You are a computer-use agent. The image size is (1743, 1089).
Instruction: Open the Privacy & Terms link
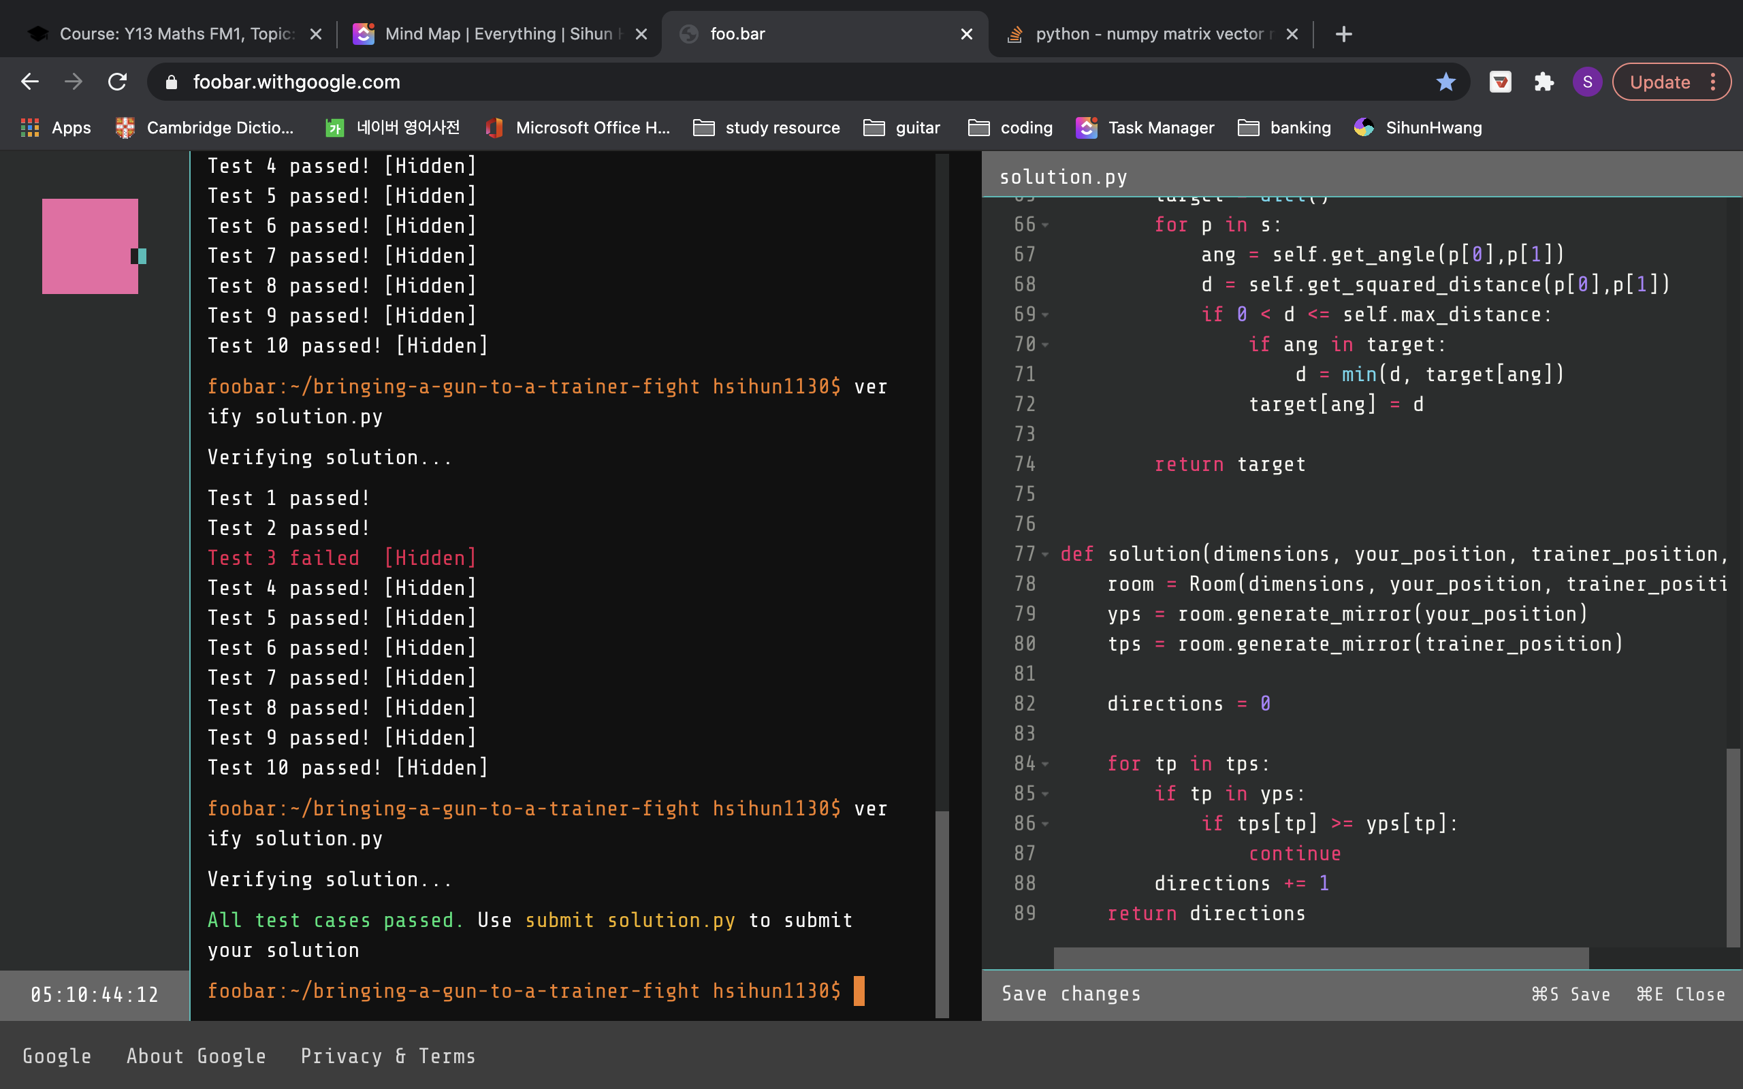coord(388,1056)
